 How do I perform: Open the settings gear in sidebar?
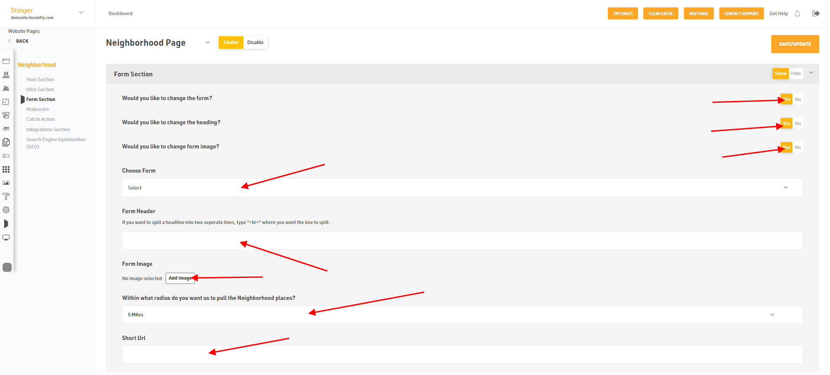[6, 210]
